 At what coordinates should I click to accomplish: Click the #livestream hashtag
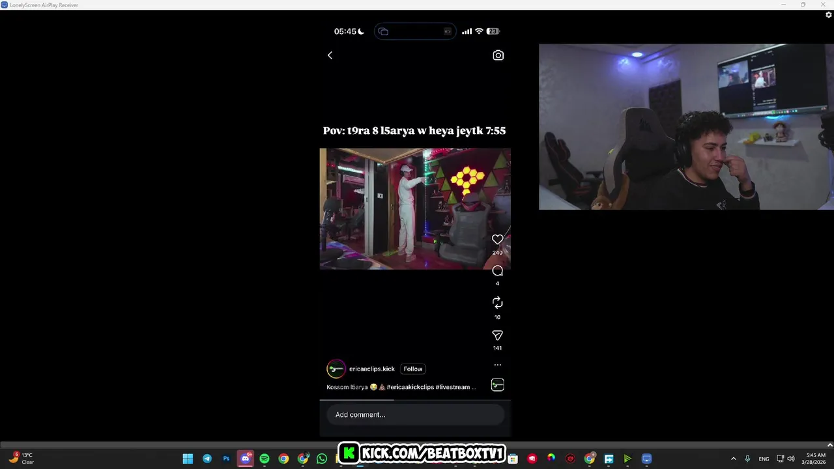pyautogui.click(x=453, y=387)
